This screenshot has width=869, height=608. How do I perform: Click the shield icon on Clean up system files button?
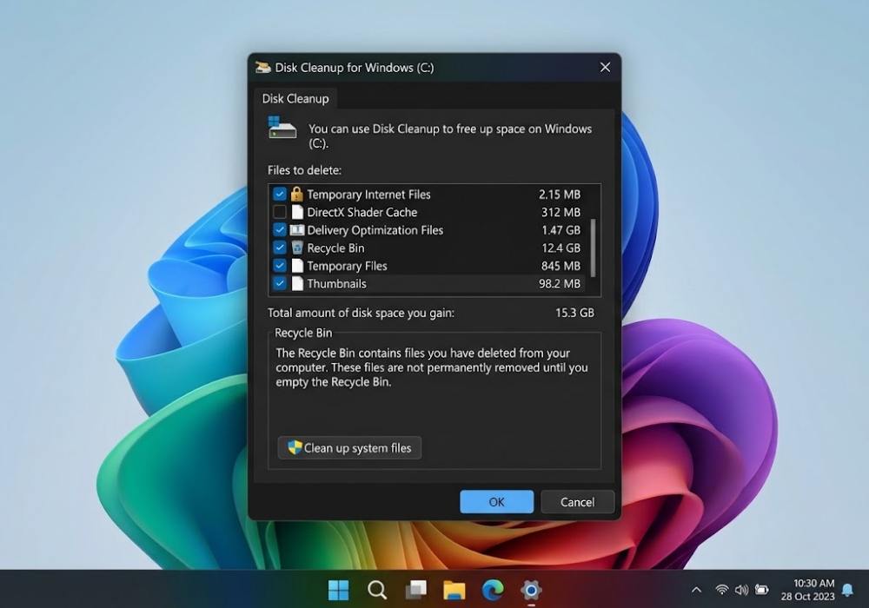(295, 447)
